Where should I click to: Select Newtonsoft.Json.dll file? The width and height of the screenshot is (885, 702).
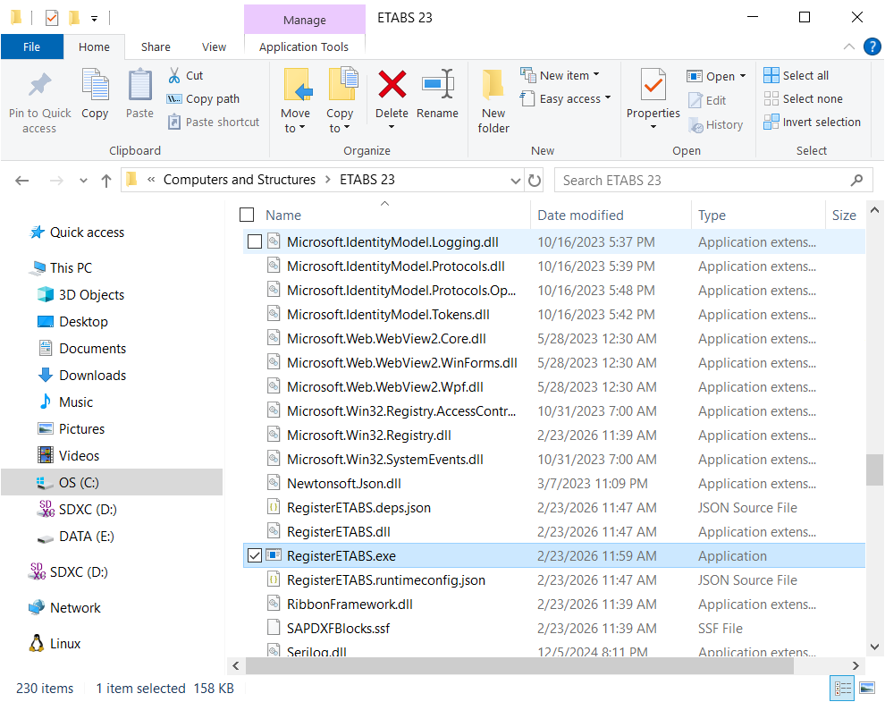pos(344,484)
